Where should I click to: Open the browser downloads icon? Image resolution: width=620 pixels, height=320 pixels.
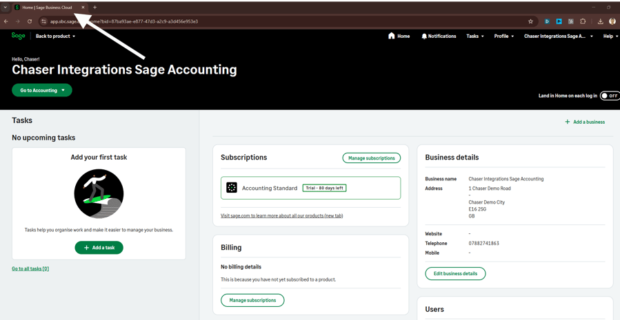click(x=600, y=21)
